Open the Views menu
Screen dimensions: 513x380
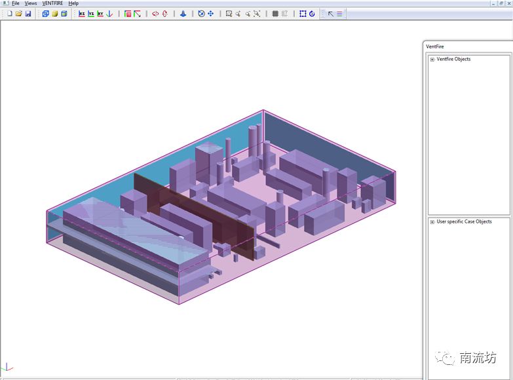click(x=31, y=3)
